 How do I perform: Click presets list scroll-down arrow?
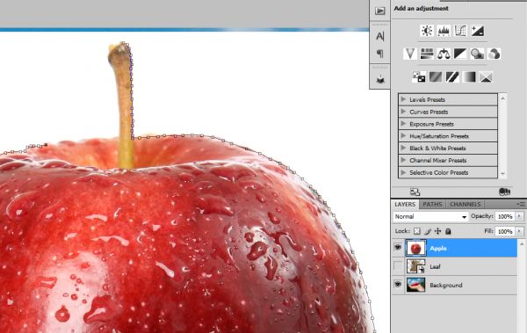coord(503,174)
